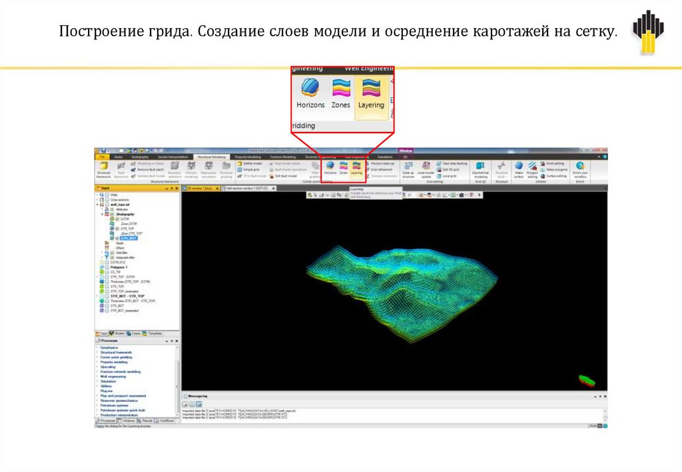The image size is (682, 472).
Task: Open Polygon editing tool
Action: pyautogui.click(x=532, y=170)
